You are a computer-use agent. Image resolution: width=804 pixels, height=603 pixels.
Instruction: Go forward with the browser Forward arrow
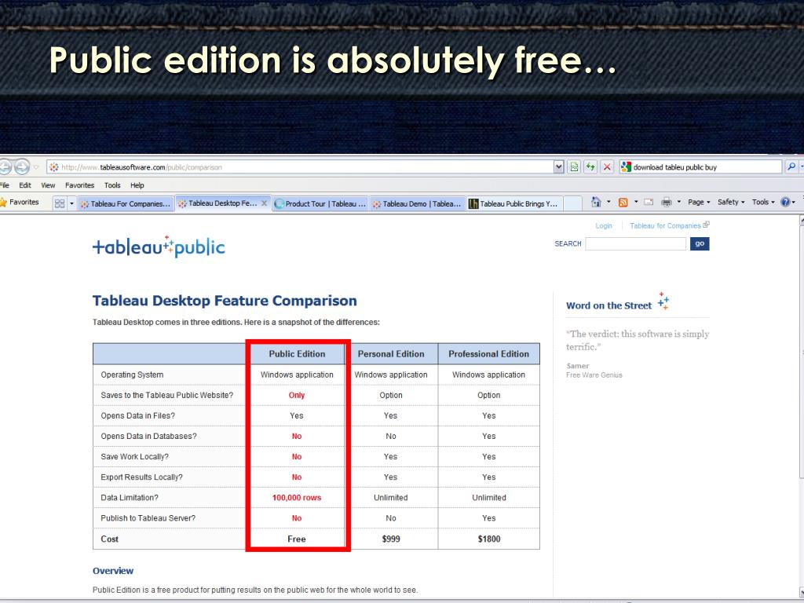(x=21, y=167)
